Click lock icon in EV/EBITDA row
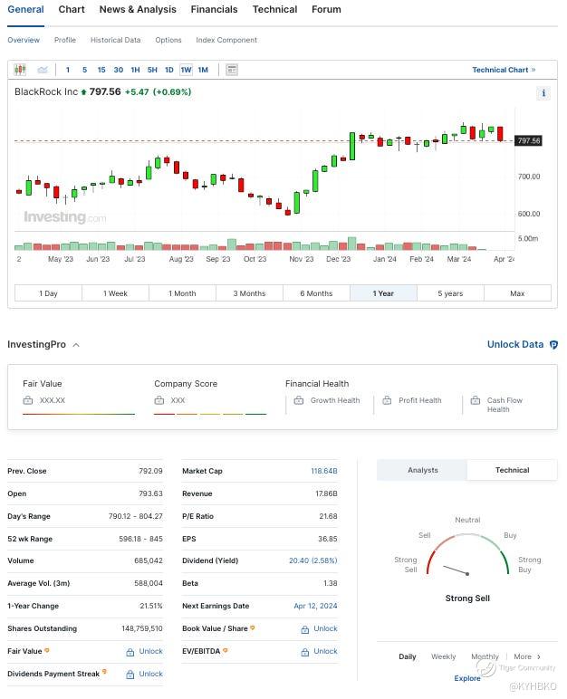Viewport: 567px width, 699px height. (x=304, y=652)
